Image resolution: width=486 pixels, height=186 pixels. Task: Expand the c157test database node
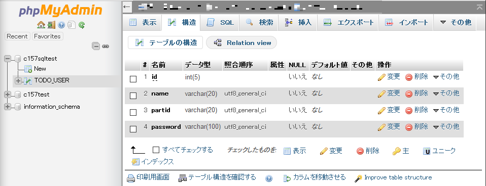tap(8, 94)
